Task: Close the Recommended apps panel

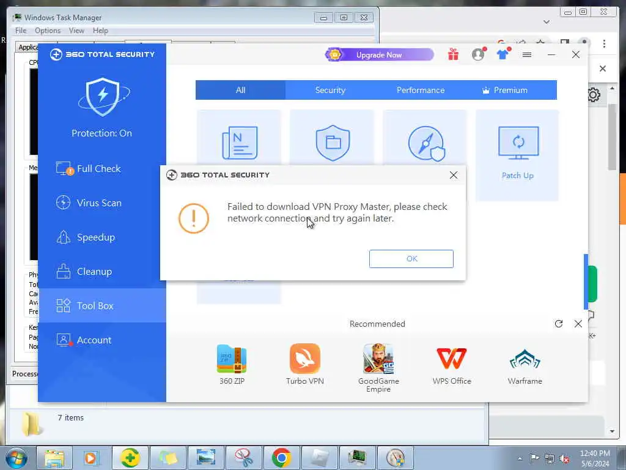Action: pos(578,324)
